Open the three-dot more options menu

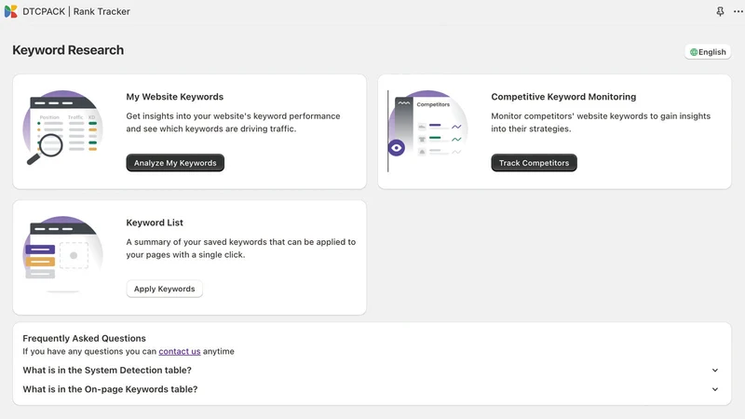(x=738, y=11)
